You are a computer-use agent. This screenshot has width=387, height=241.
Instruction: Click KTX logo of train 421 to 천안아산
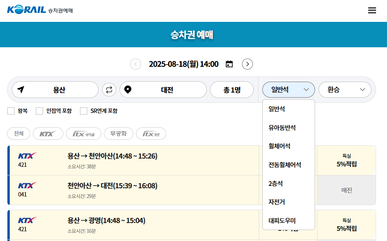click(x=27, y=156)
